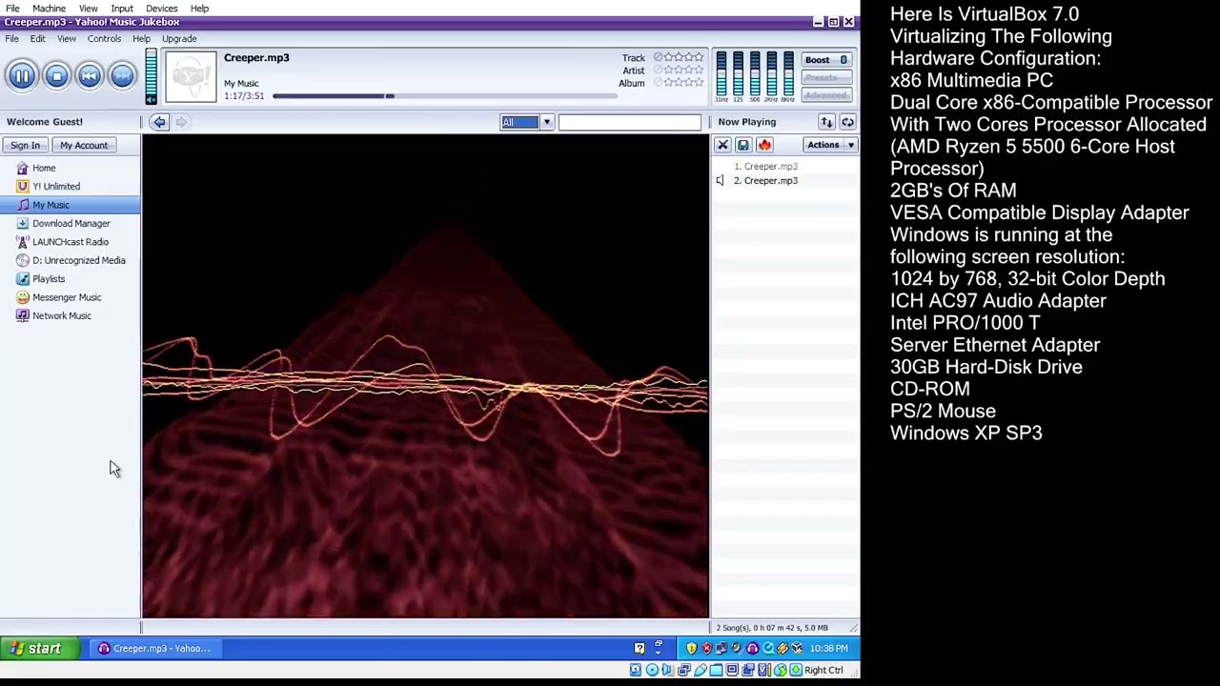Screen dimensions: 1220x686
Task: Navigate forward with the right arrow
Action: (x=181, y=122)
